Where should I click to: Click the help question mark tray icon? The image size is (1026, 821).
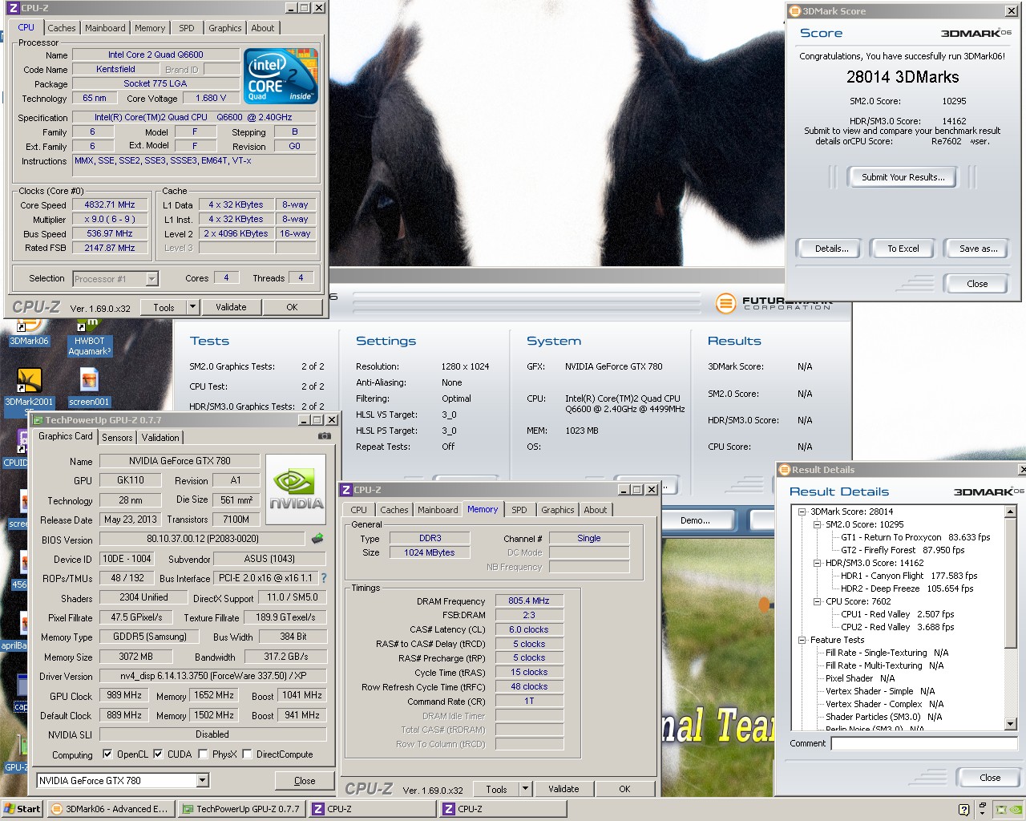tap(963, 810)
